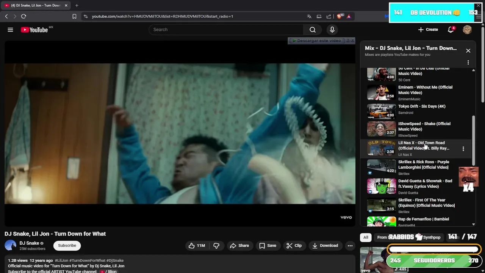Open options menu for the Old Town Road item
The image size is (485, 273).
click(x=463, y=149)
